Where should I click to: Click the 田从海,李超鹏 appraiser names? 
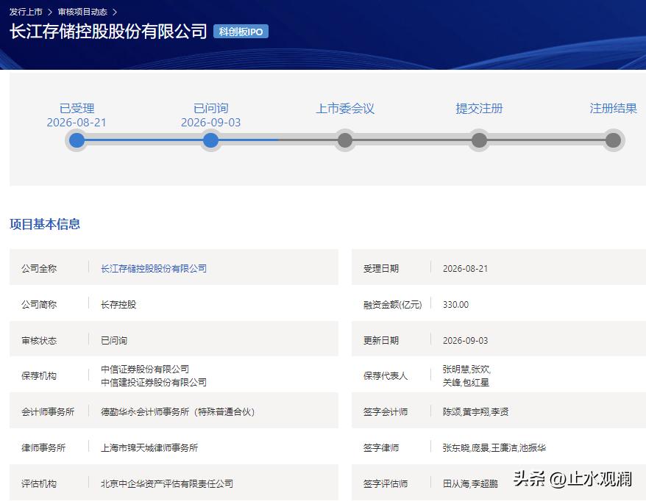click(x=470, y=483)
